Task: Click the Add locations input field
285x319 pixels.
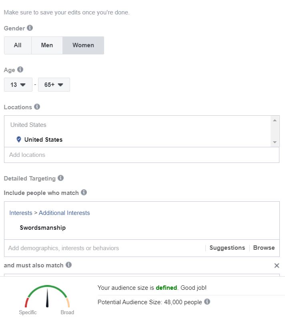Action: click(x=141, y=155)
